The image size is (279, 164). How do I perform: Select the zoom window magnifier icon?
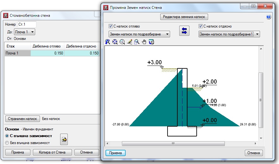tap(137, 42)
